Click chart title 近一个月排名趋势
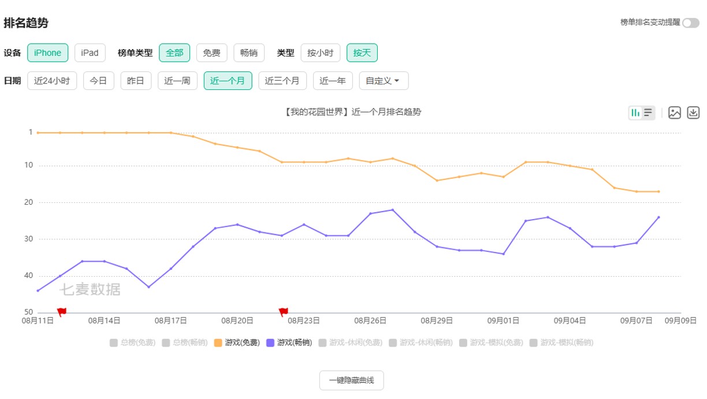The height and width of the screenshot is (399, 707). pos(352,112)
